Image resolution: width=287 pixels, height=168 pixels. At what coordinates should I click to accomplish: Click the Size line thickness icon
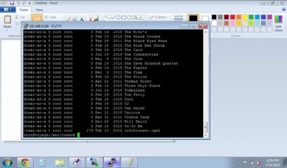178,18
